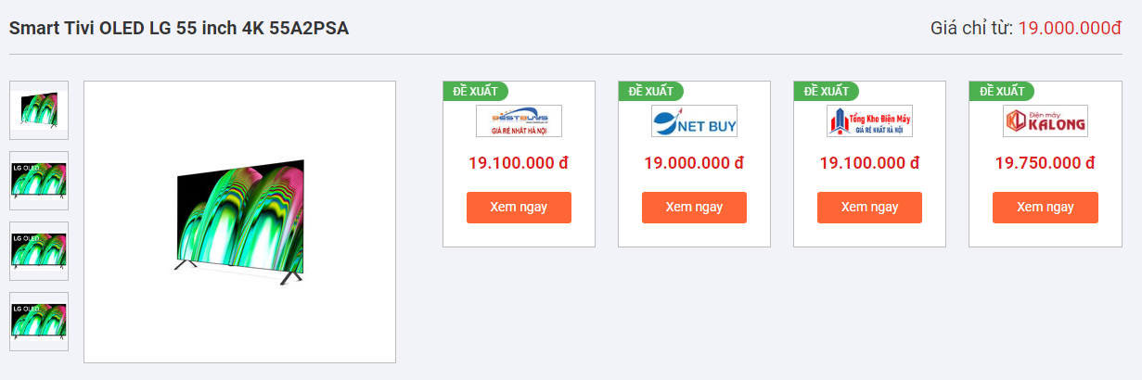Open the Net Buy store logo
The width and height of the screenshot is (1142, 380).
(x=694, y=121)
